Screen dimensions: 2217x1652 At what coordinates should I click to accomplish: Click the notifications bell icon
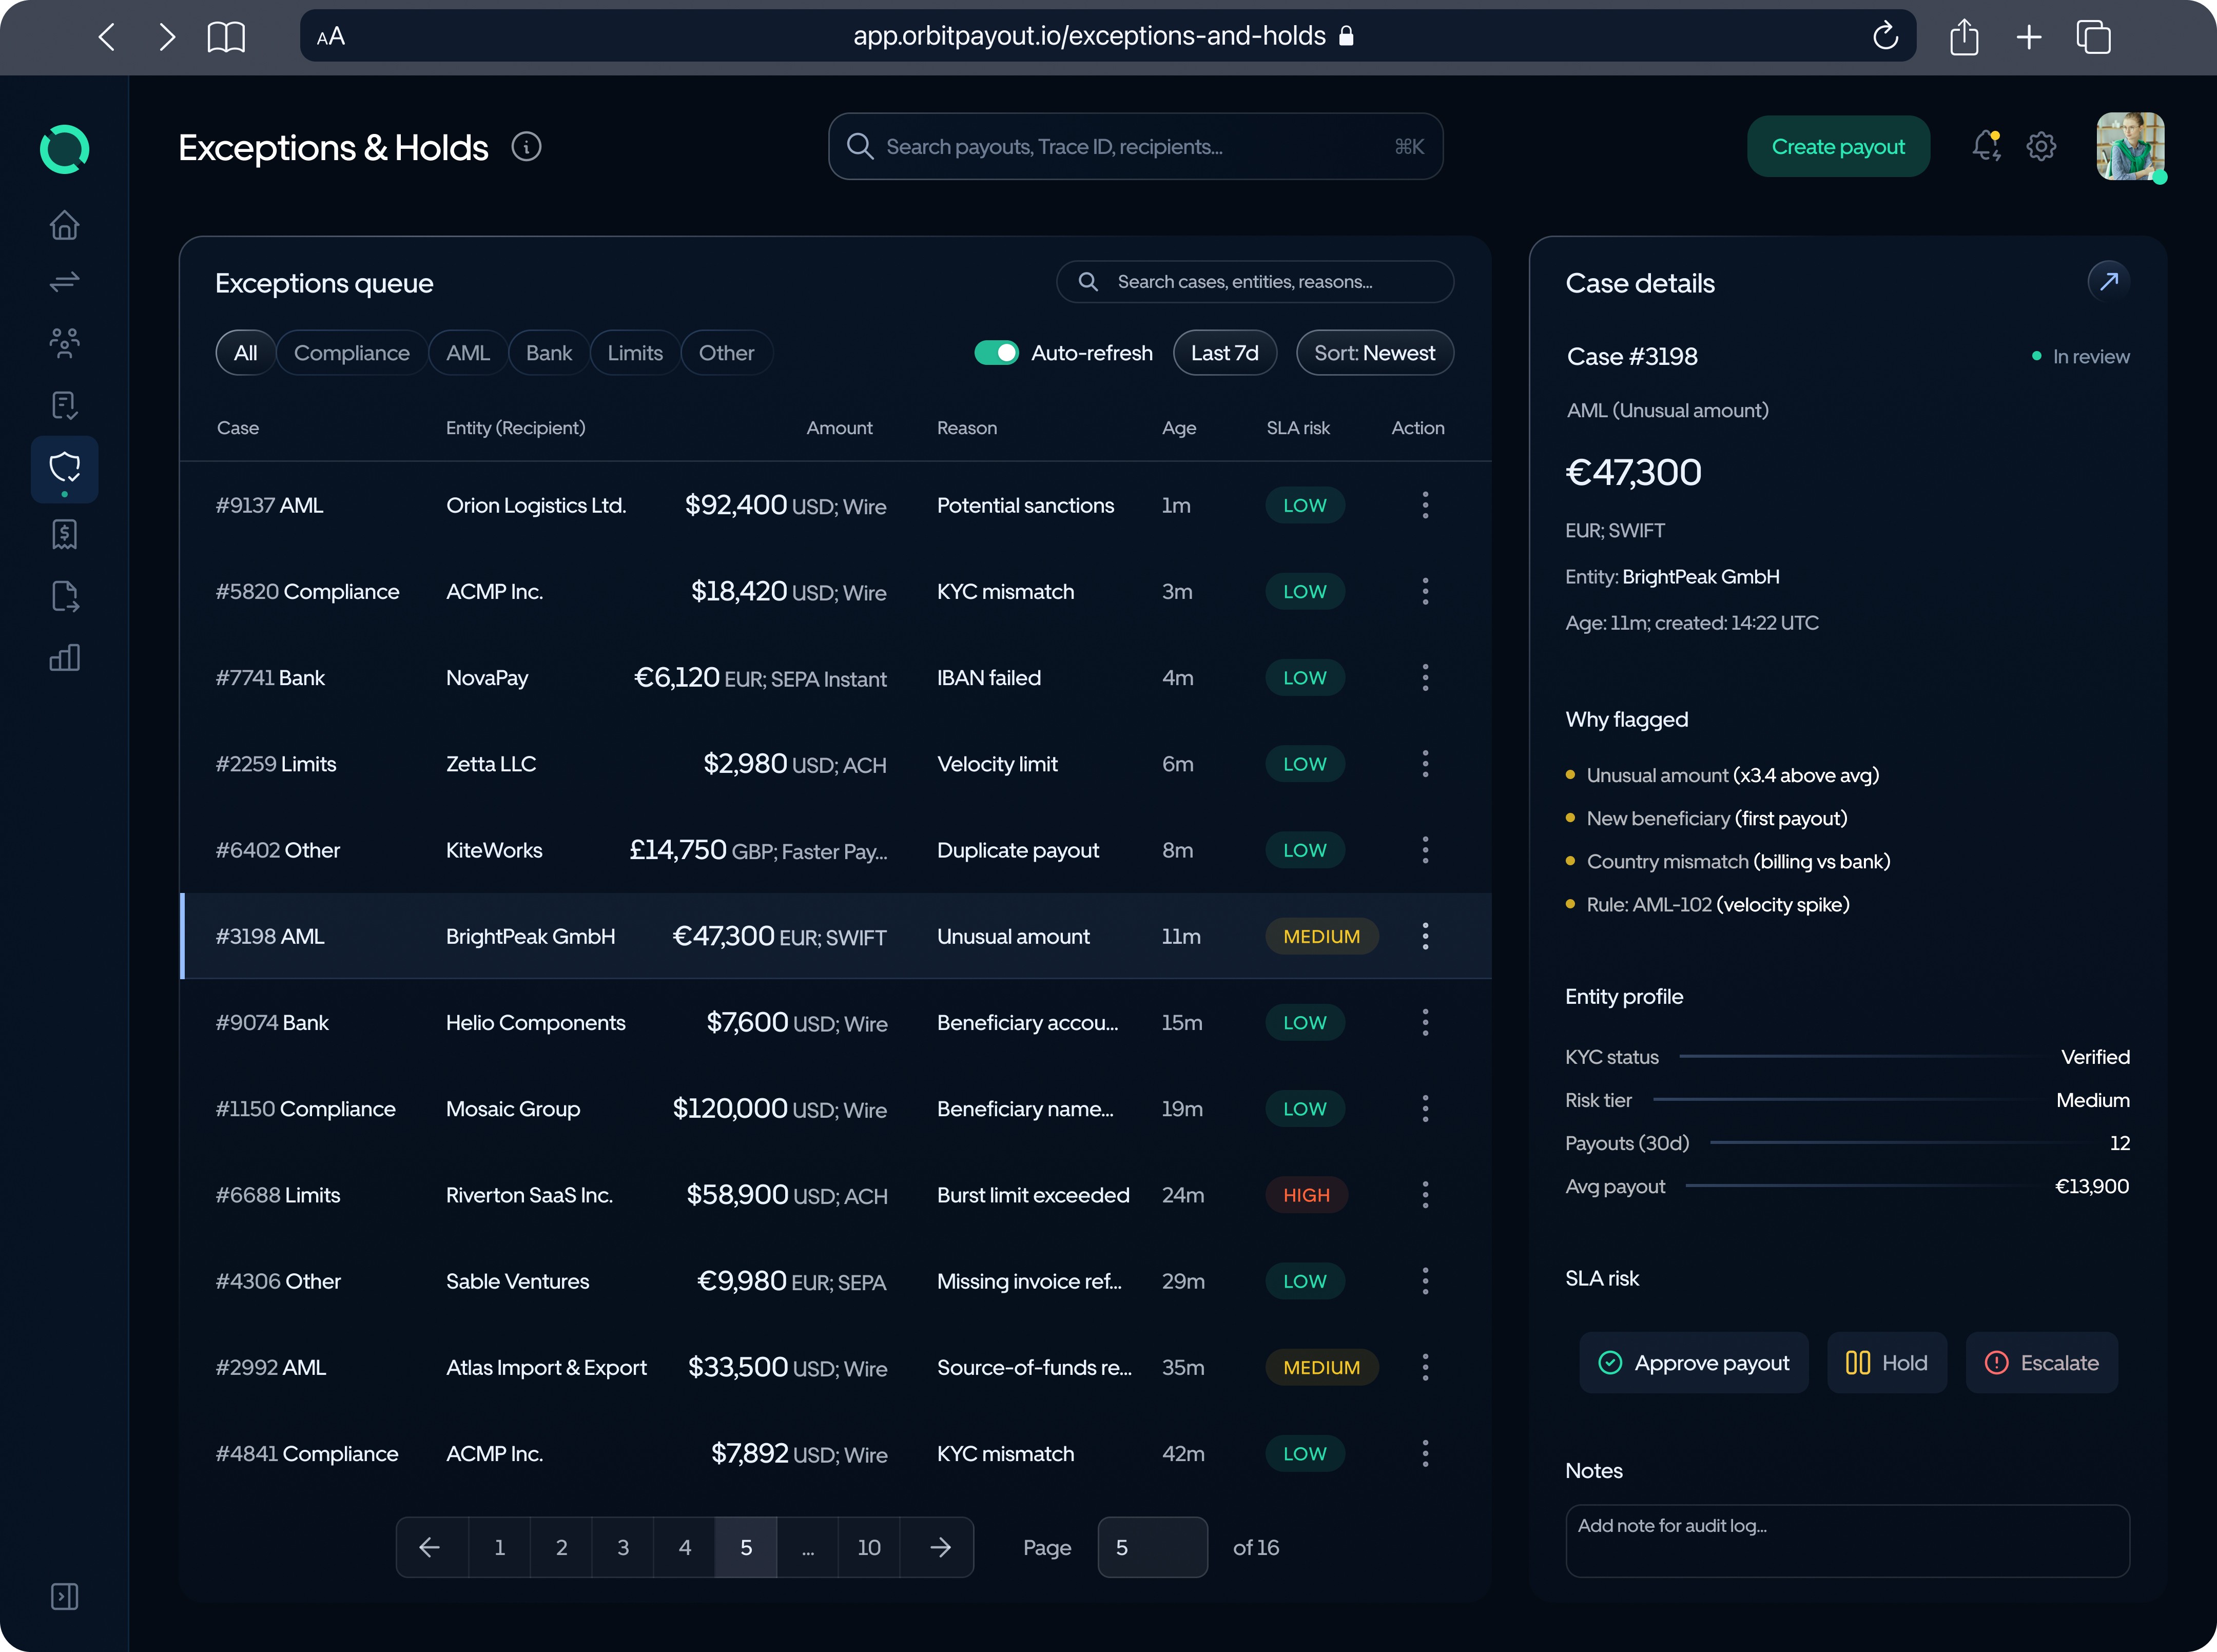[x=1985, y=146]
